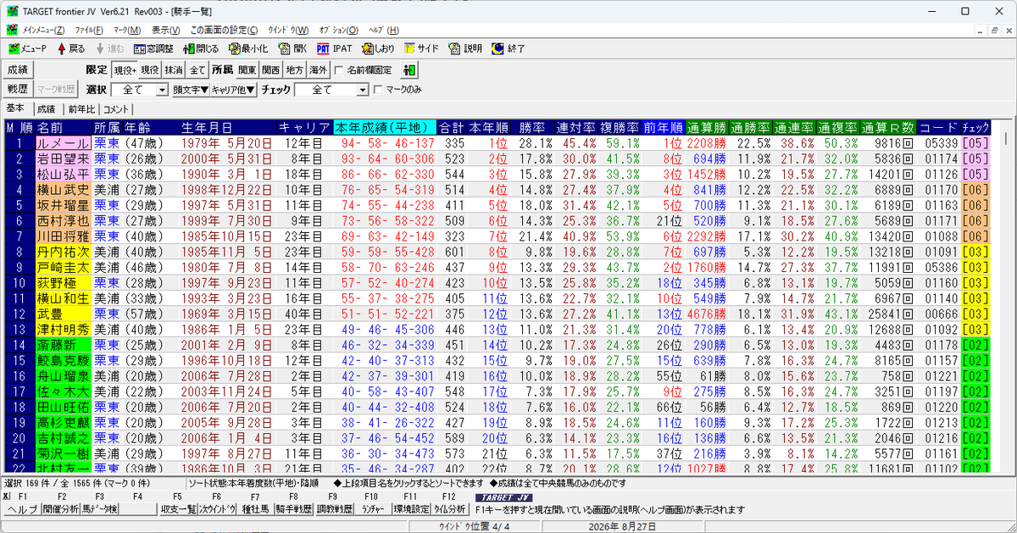Toggle the 現役 filter button
The image size is (1017, 533).
pyautogui.click(x=149, y=69)
